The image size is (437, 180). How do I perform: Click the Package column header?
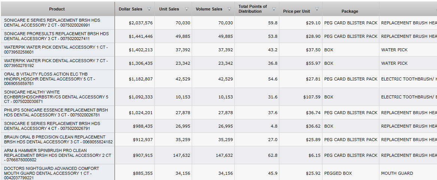[x=350, y=11]
